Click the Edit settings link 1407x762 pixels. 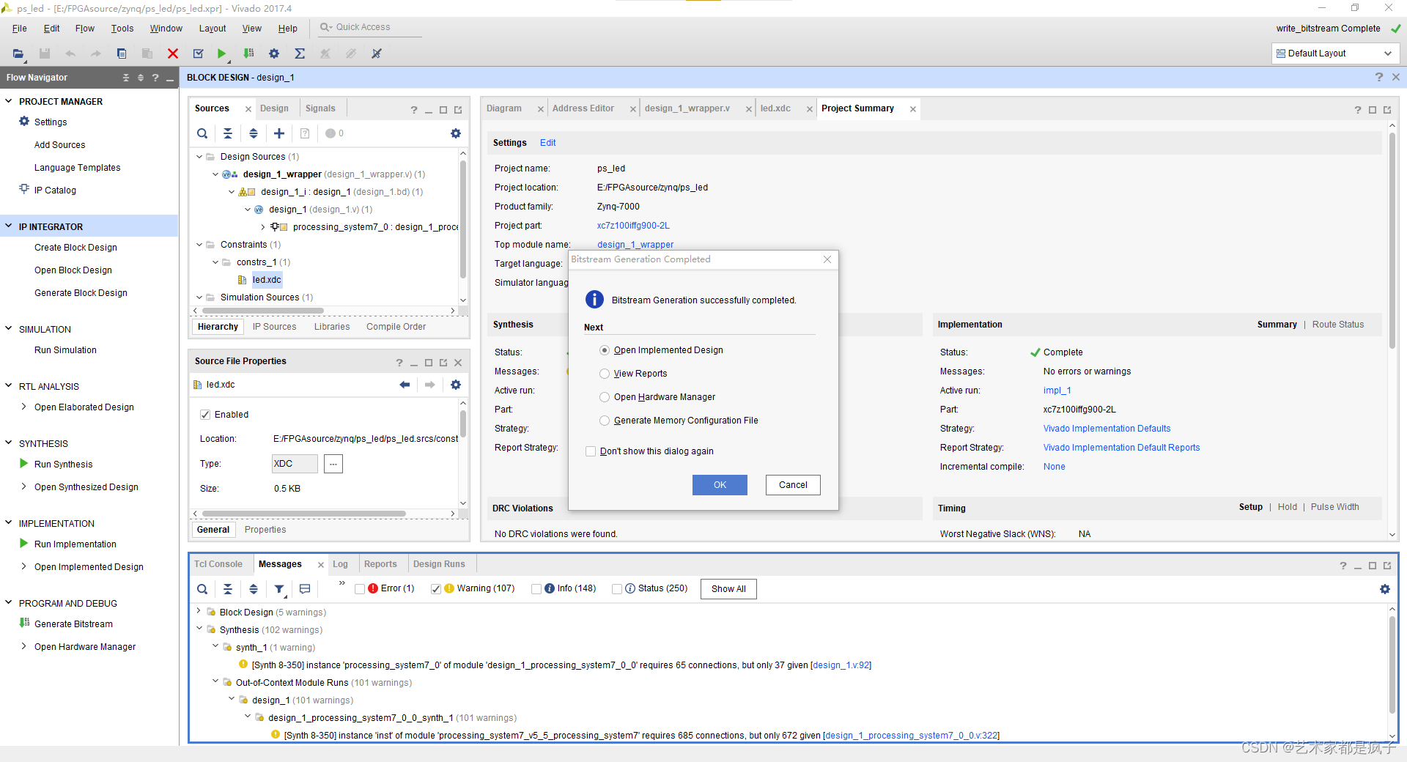[x=548, y=143]
